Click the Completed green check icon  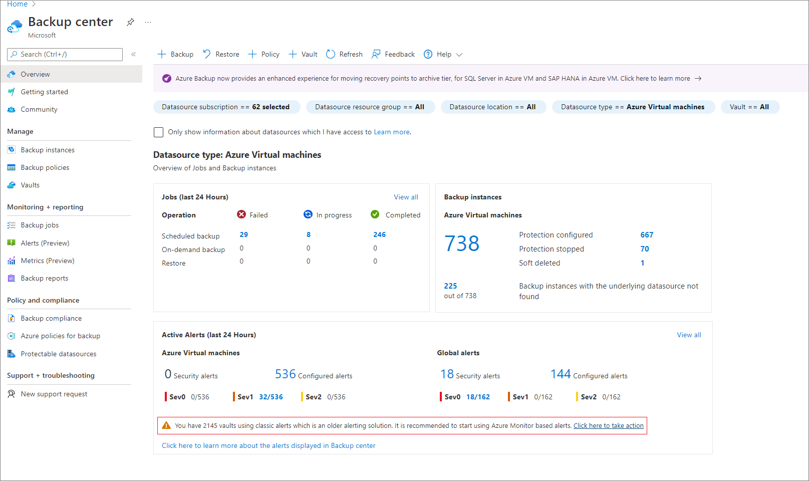click(x=375, y=214)
